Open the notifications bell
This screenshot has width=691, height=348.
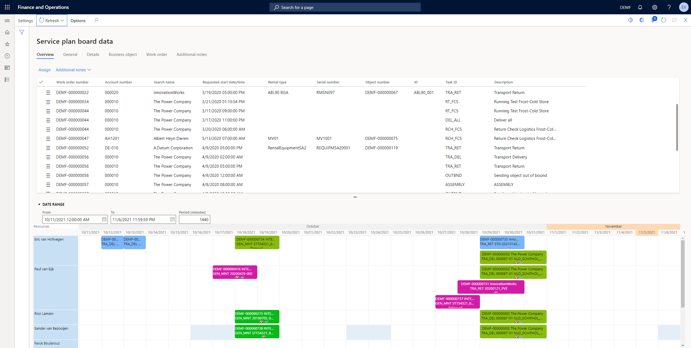point(640,7)
